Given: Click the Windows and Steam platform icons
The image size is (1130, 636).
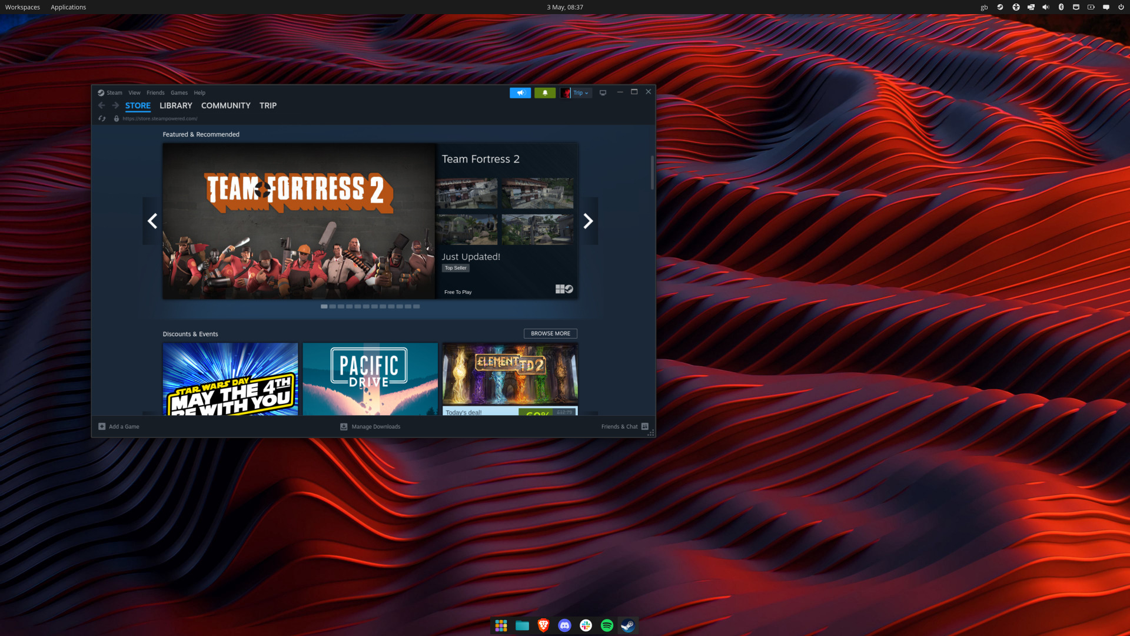Looking at the screenshot, I should click(x=564, y=289).
